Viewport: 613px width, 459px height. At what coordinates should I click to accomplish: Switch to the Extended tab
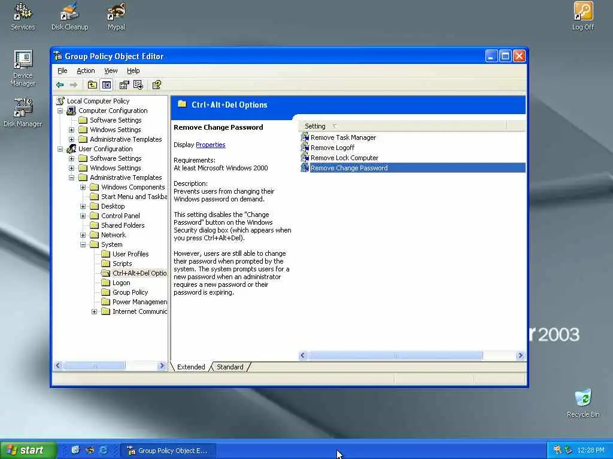[191, 367]
